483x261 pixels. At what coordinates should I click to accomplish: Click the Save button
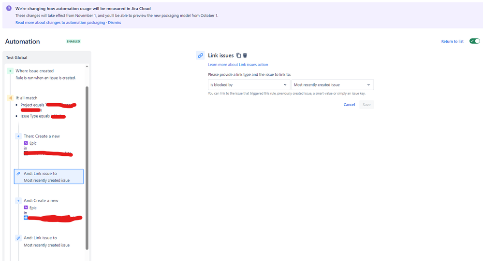[x=366, y=105]
